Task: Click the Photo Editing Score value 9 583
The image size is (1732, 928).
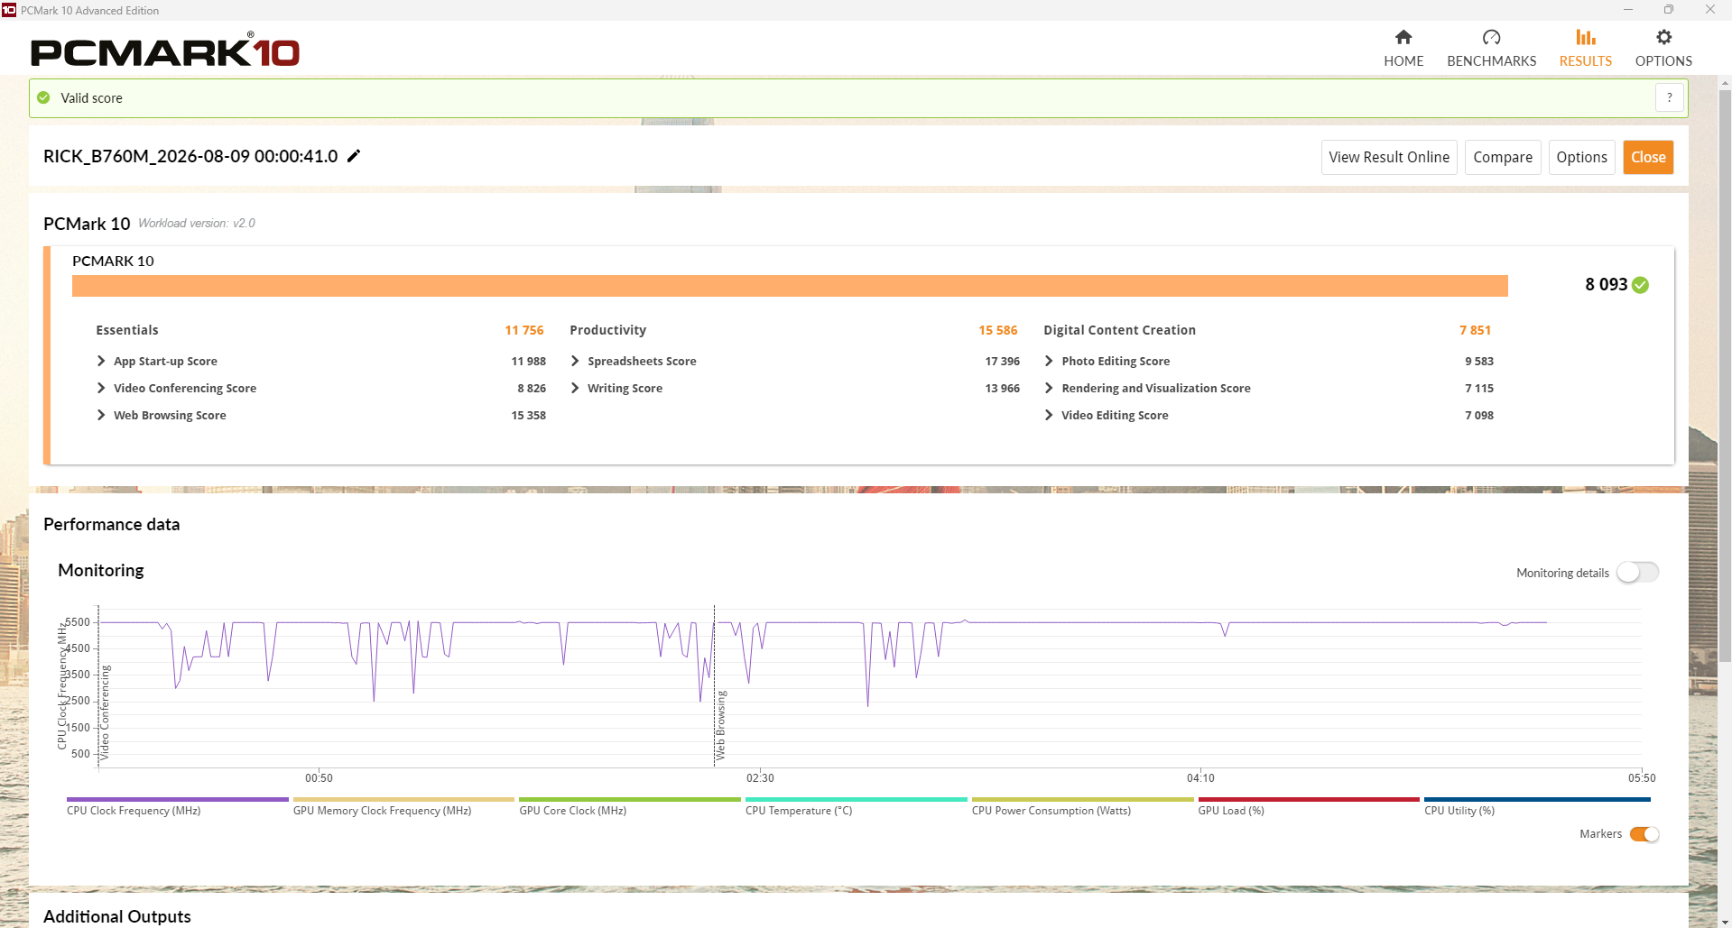Action: [1479, 361]
